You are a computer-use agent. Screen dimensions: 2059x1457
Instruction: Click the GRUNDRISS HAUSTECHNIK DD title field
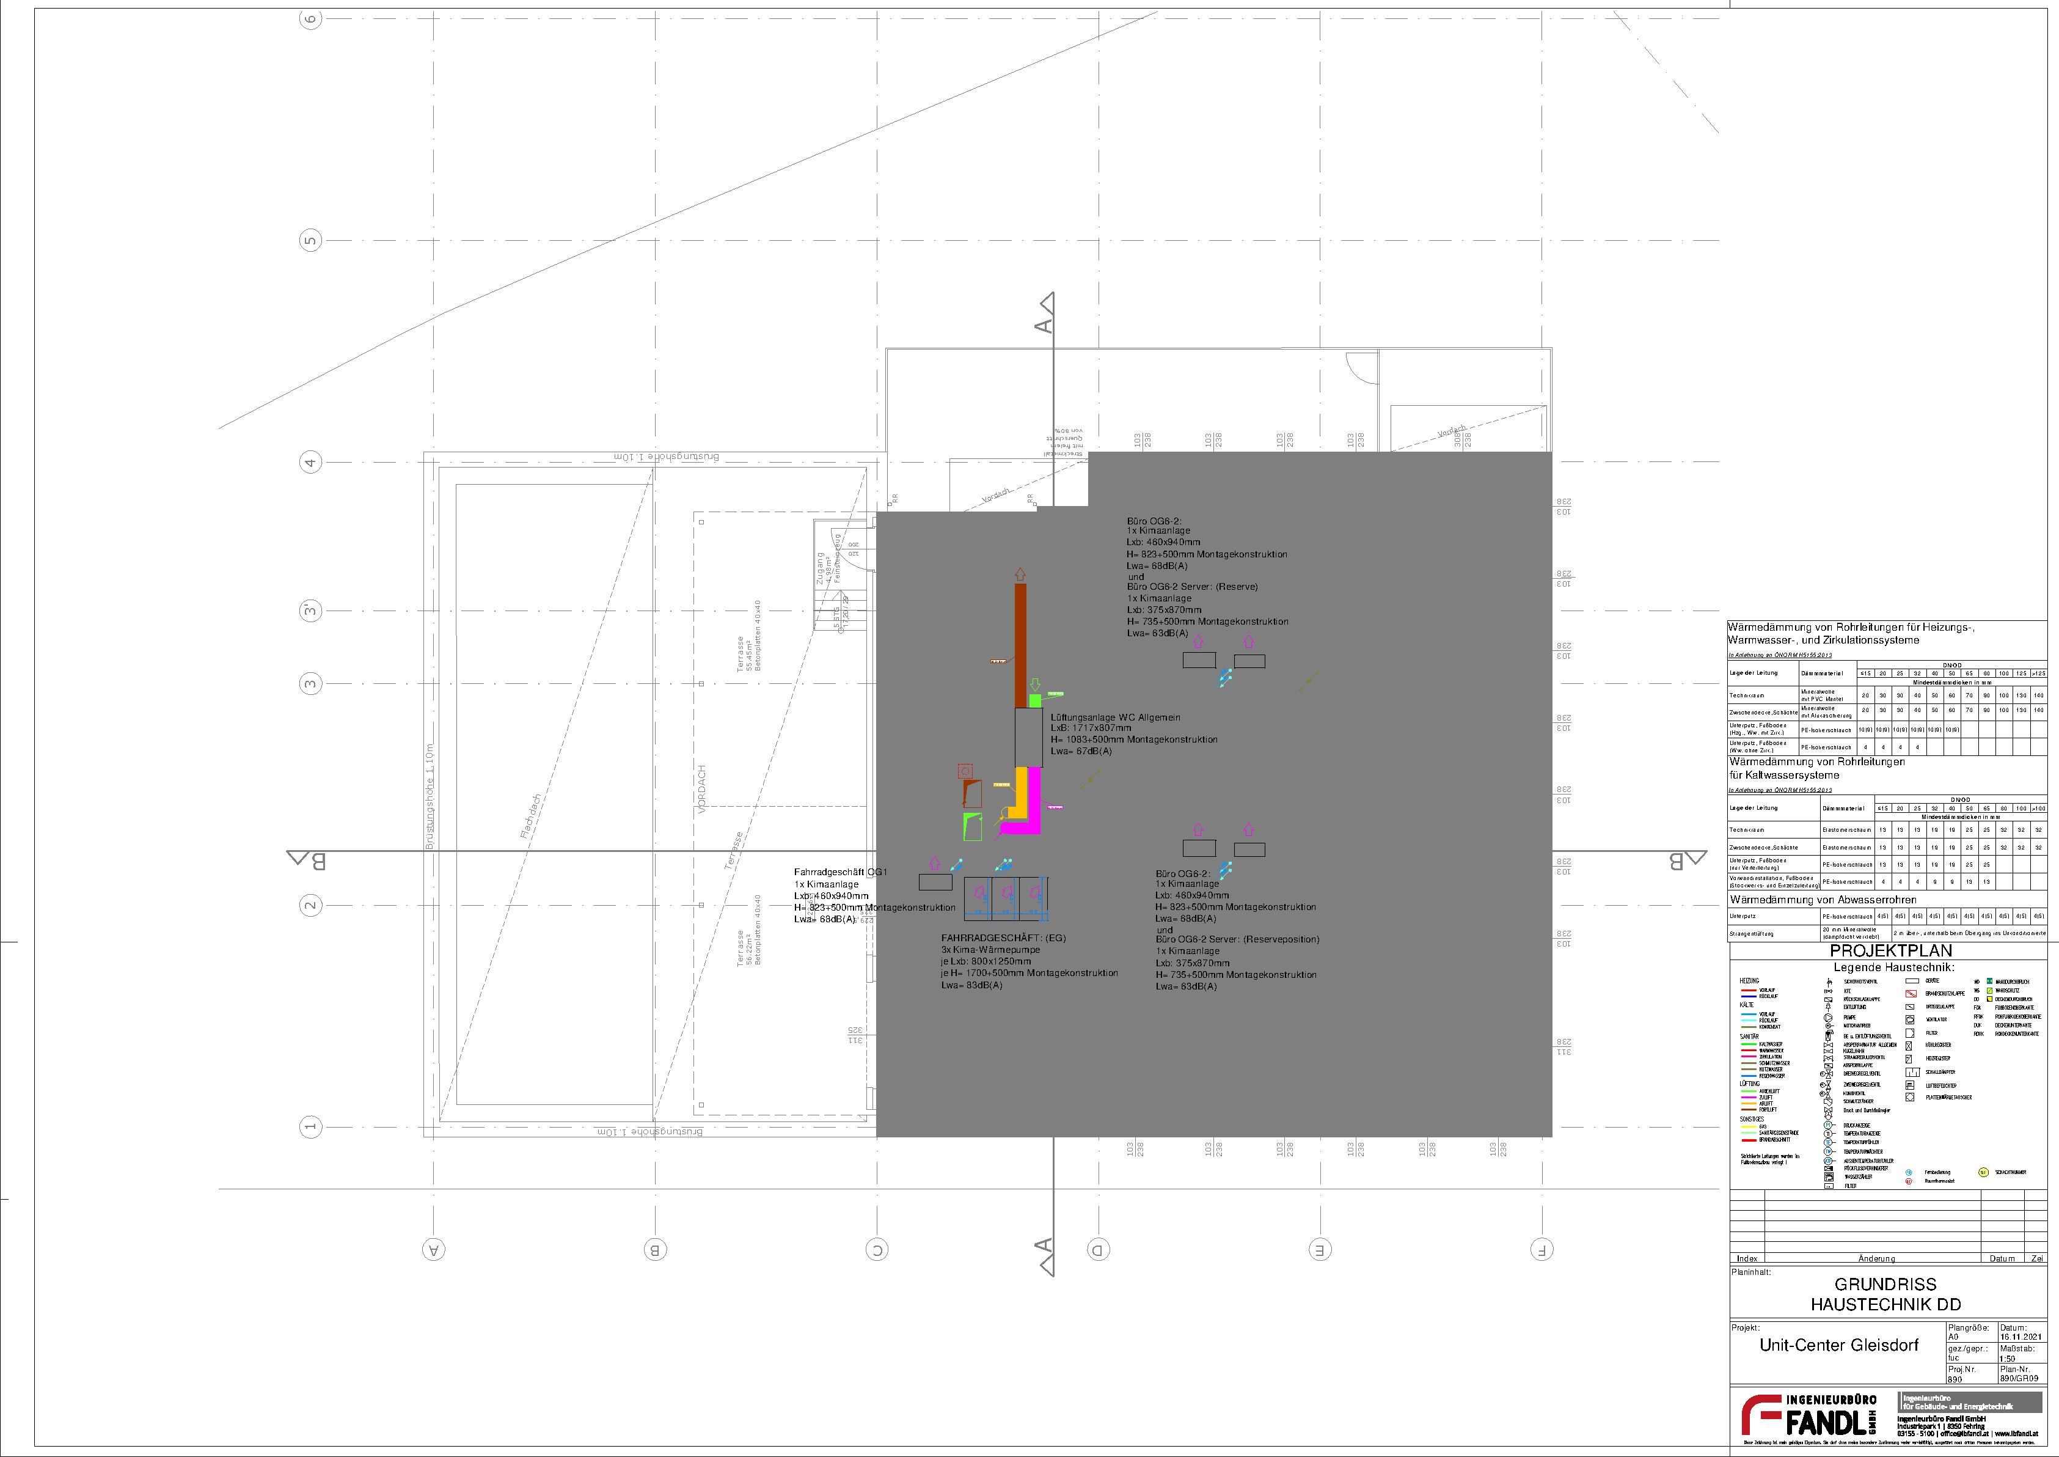[1885, 1294]
